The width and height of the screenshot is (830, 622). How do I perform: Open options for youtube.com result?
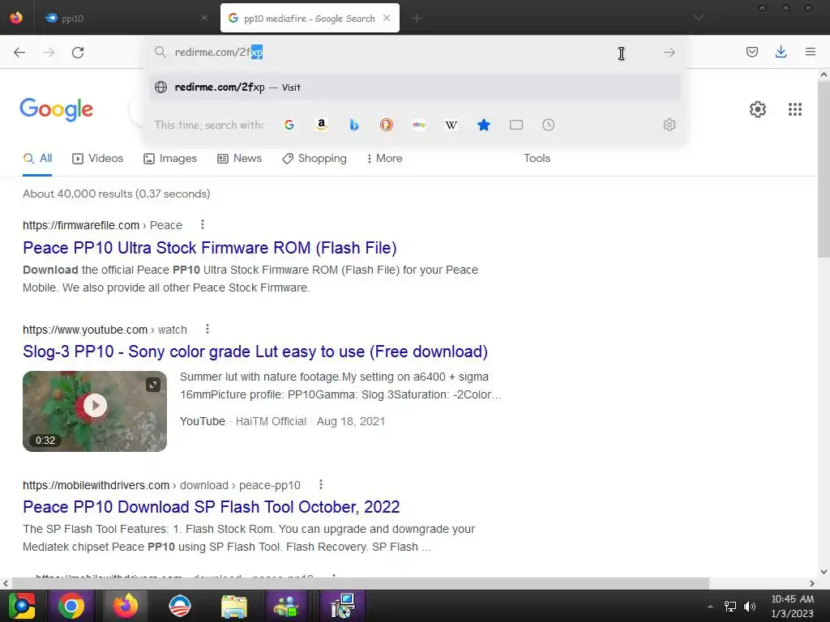[x=207, y=329]
